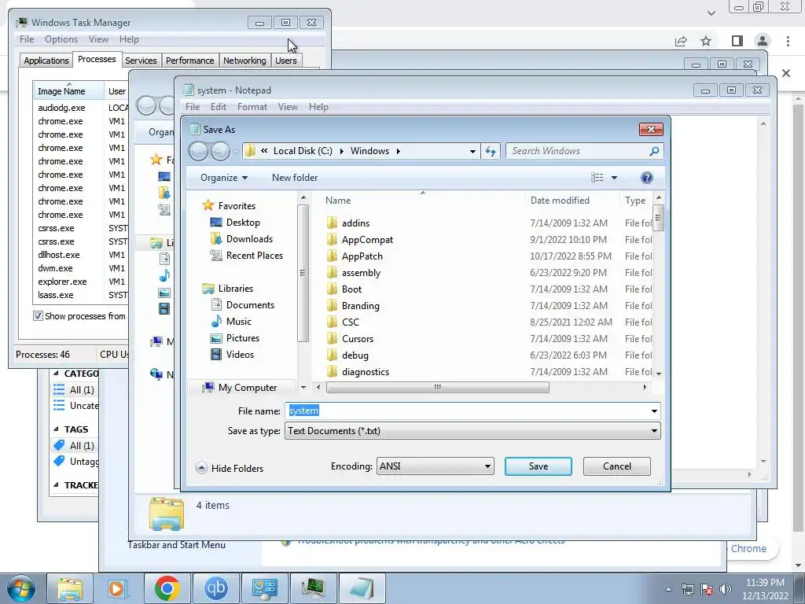Switch to Networking tab in Task Manager

coord(244,61)
